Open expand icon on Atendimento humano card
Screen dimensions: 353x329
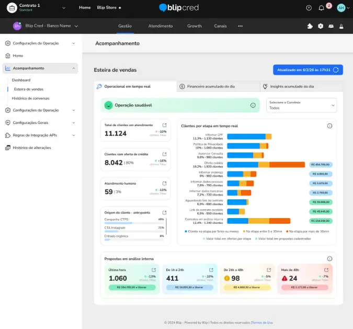coord(164,184)
